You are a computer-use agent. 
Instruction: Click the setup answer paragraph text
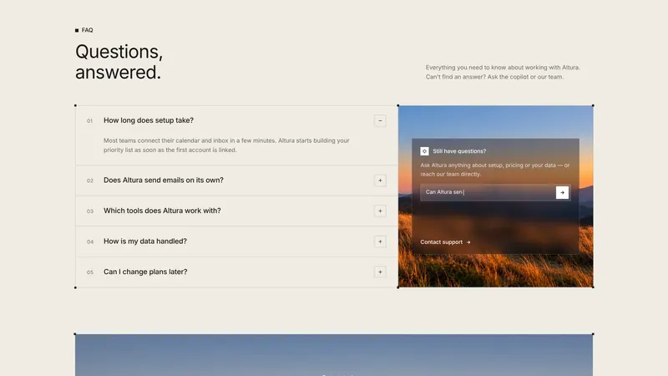[226, 145]
